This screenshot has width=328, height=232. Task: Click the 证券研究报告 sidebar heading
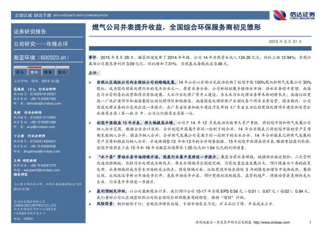point(30,32)
